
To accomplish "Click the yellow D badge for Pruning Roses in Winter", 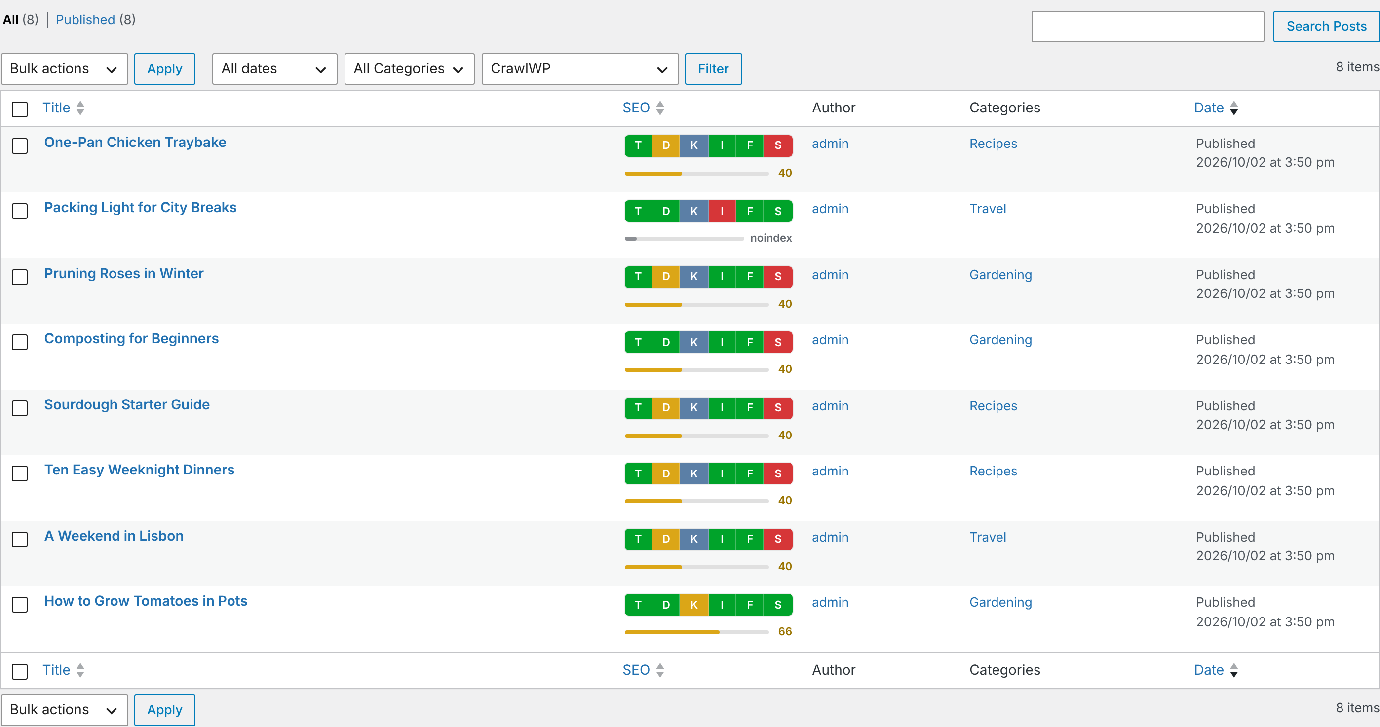I will [666, 277].
